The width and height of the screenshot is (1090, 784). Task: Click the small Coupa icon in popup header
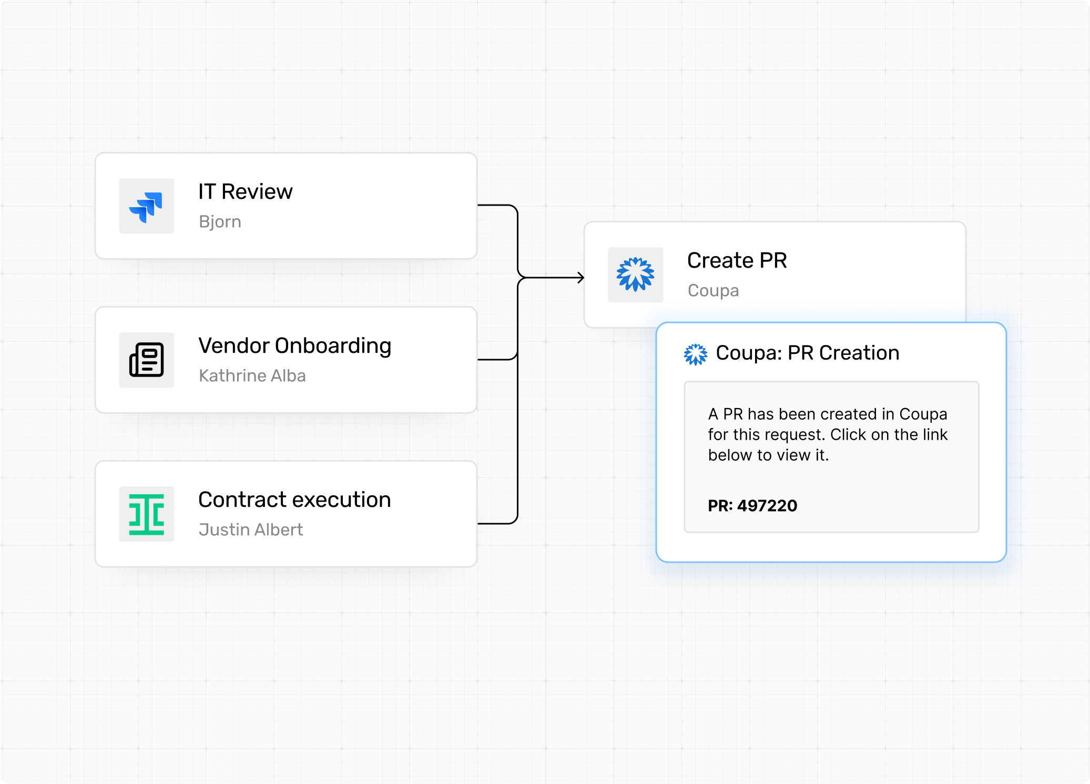tap(695, 354)
